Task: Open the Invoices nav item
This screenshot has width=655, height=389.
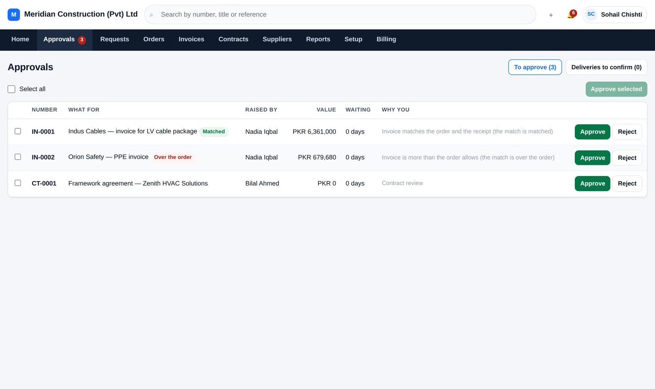Action: 191,39
